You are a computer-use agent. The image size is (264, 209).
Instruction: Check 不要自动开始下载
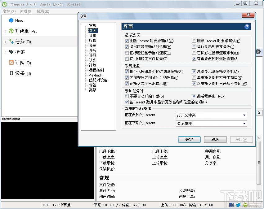pyautogui.click(x=127, y=96)
